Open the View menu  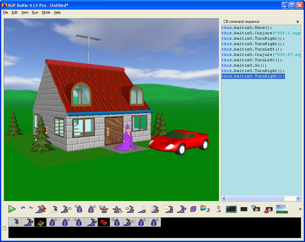[x=25, y=13]
